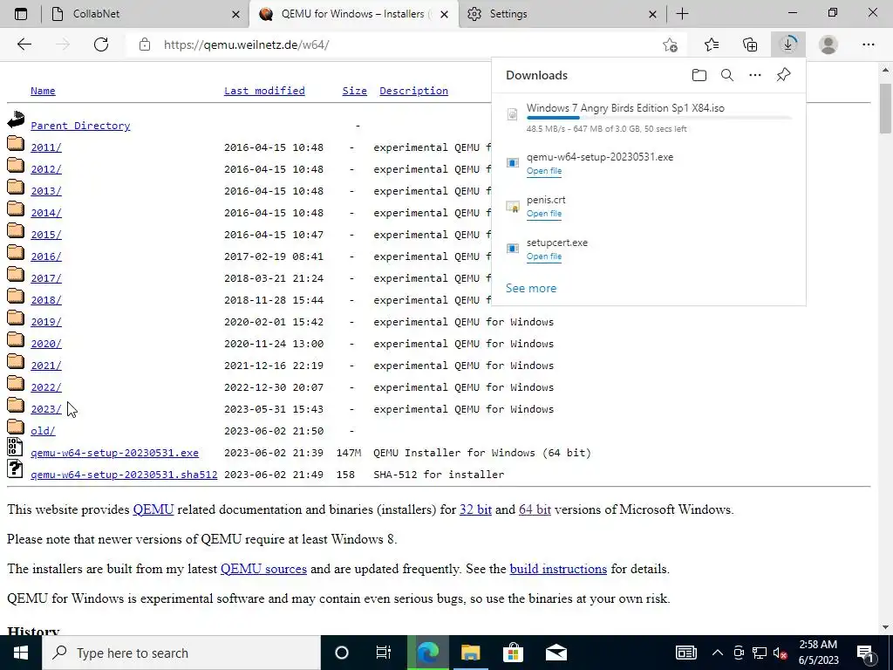Click the taskbar search box
The width and height of the screenshot is (893, 670).
click(x=181, y=653)
